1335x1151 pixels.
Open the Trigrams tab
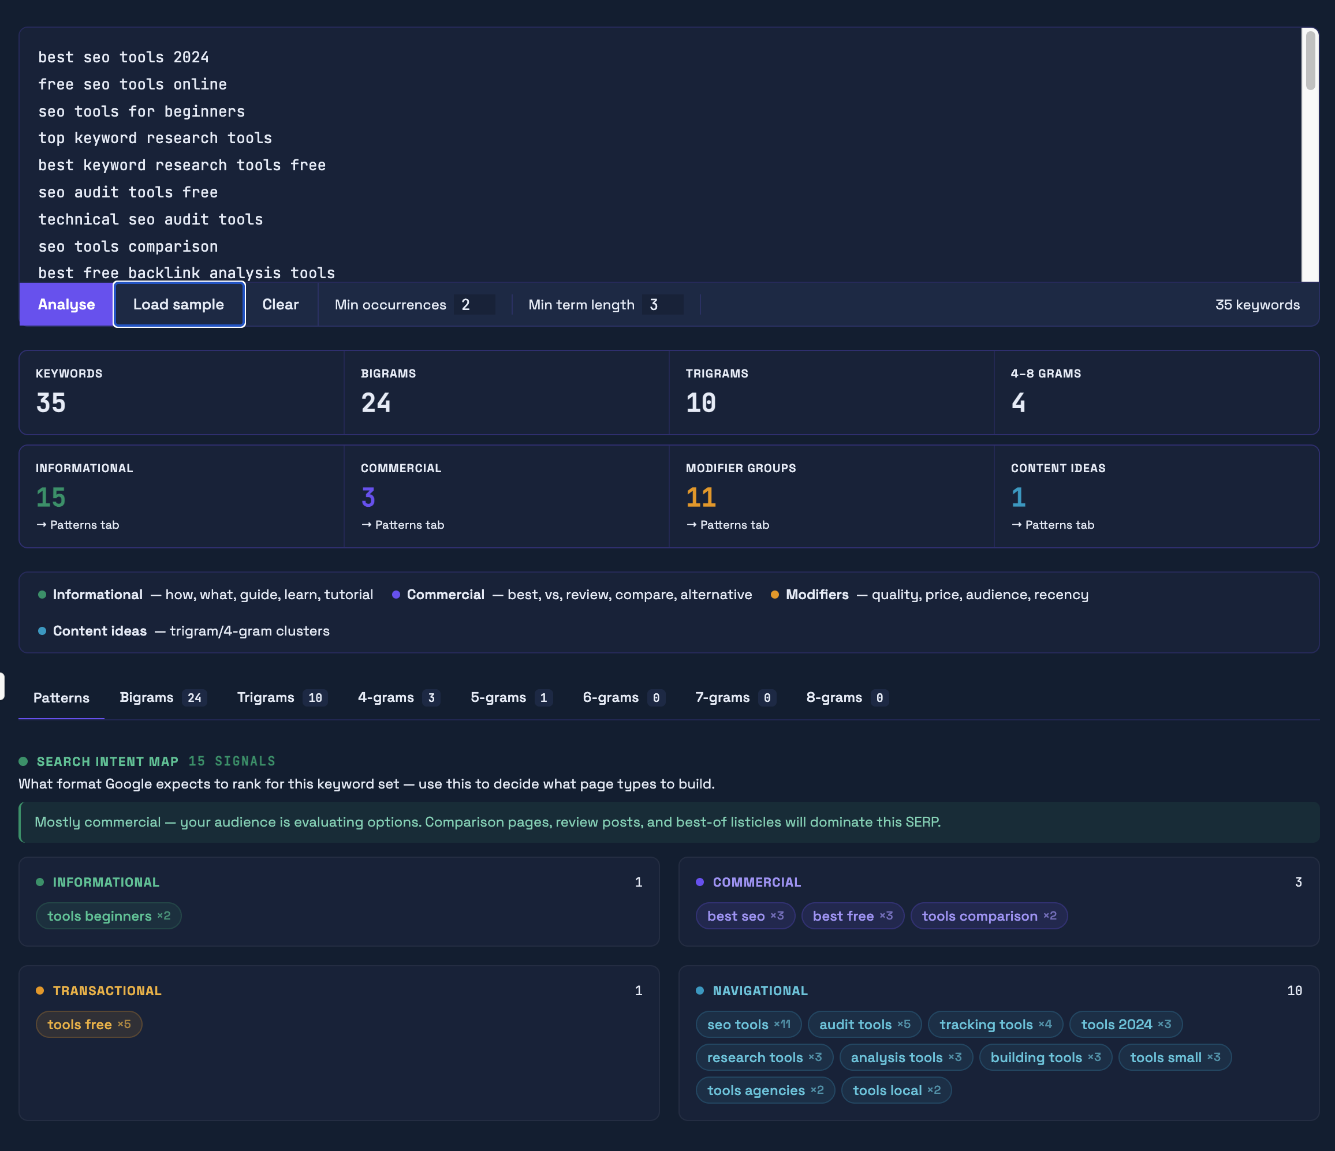click(282, 697)
